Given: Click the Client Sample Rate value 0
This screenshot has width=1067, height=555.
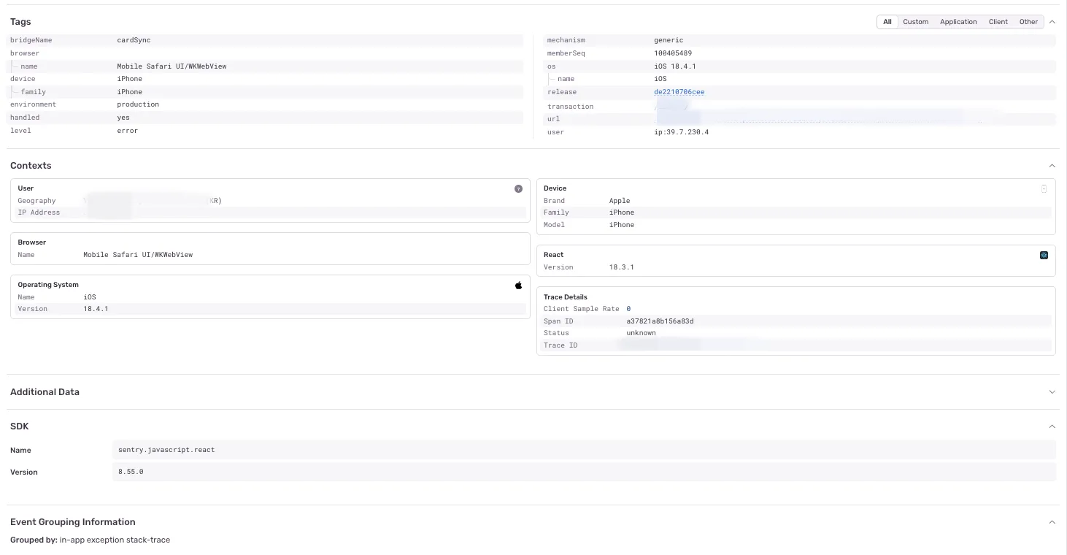Looking at the screenshot, I should pos(628,309).
